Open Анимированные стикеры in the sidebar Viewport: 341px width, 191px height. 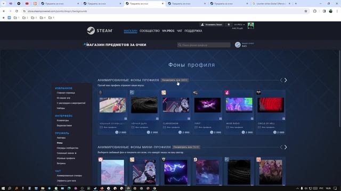tap(69, 176)
